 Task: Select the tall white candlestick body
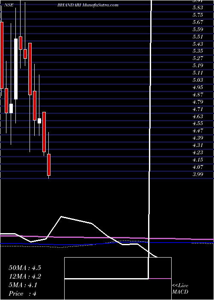[16, 69]
